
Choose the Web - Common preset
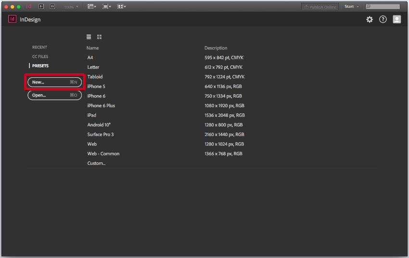click(x=103, y=154)
